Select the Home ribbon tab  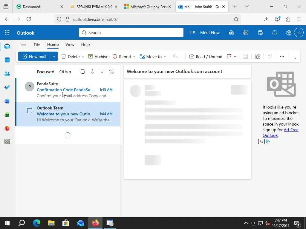(x=53, y=45)
